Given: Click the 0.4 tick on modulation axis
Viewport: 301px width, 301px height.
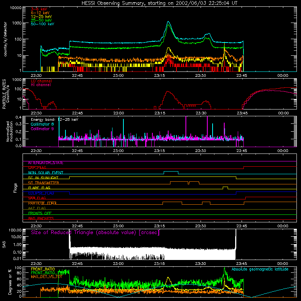Looking at the screenshot, I should [18, 117].
